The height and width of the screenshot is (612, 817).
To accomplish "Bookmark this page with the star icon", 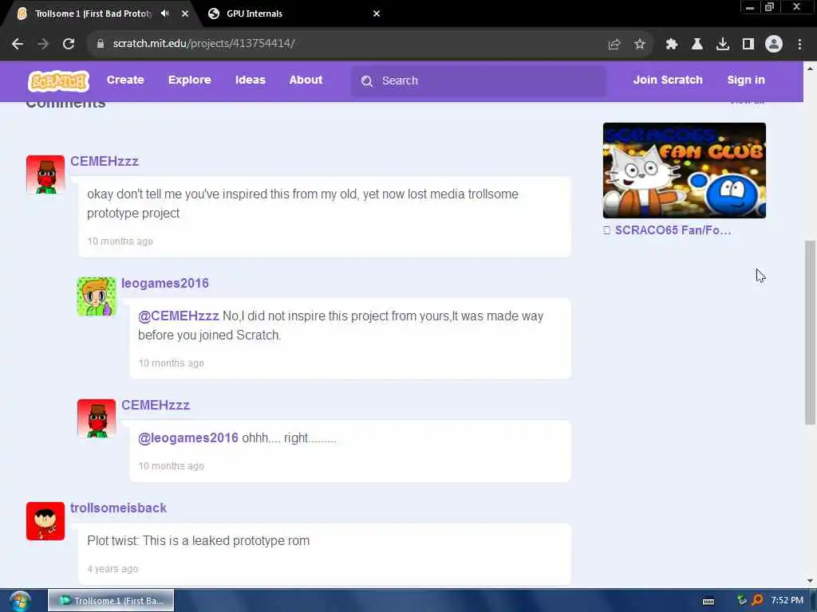I will 640,45.
